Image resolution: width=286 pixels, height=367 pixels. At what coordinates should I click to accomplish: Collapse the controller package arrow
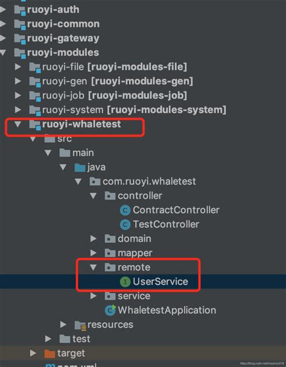pos(94,196)
